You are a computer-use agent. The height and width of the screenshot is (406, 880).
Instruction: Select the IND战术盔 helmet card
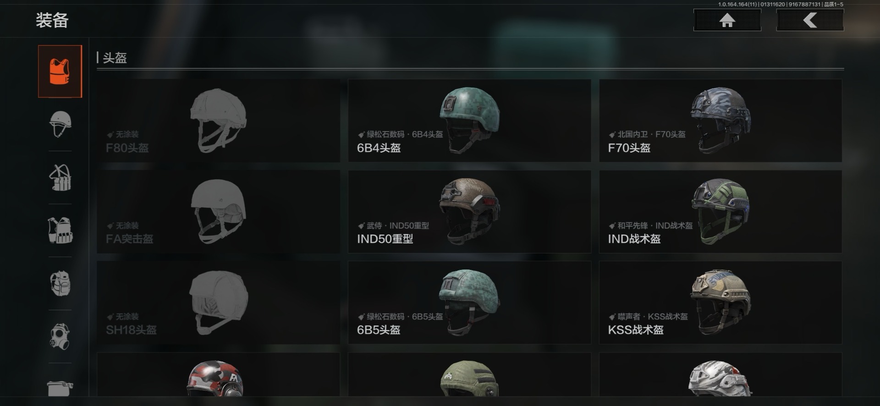720,212
